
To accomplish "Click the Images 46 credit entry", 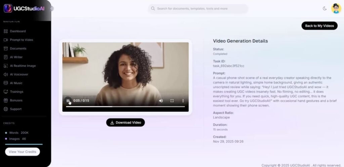I will pyautogui.click(x=15, y=139).
